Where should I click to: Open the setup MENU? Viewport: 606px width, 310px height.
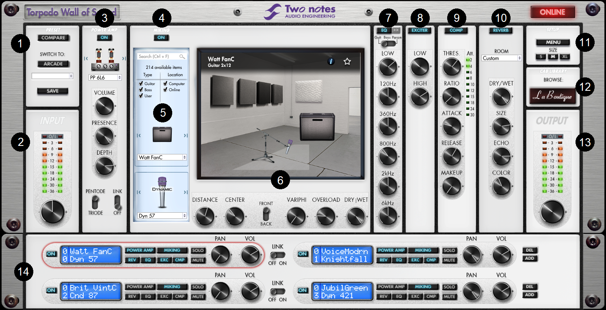[x=553, y=42]
